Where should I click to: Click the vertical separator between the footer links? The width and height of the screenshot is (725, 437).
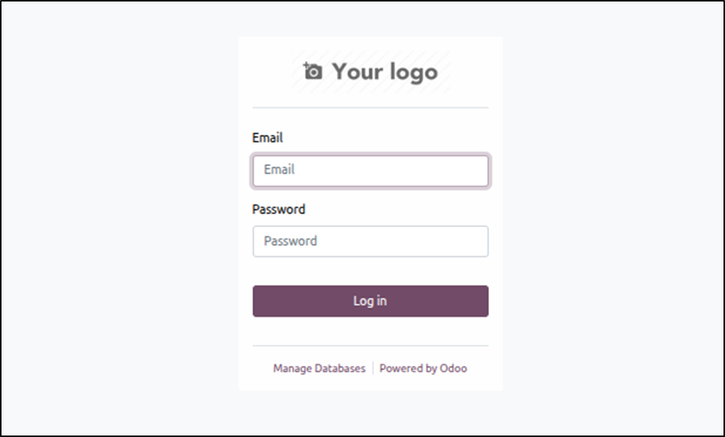point(373,369)
